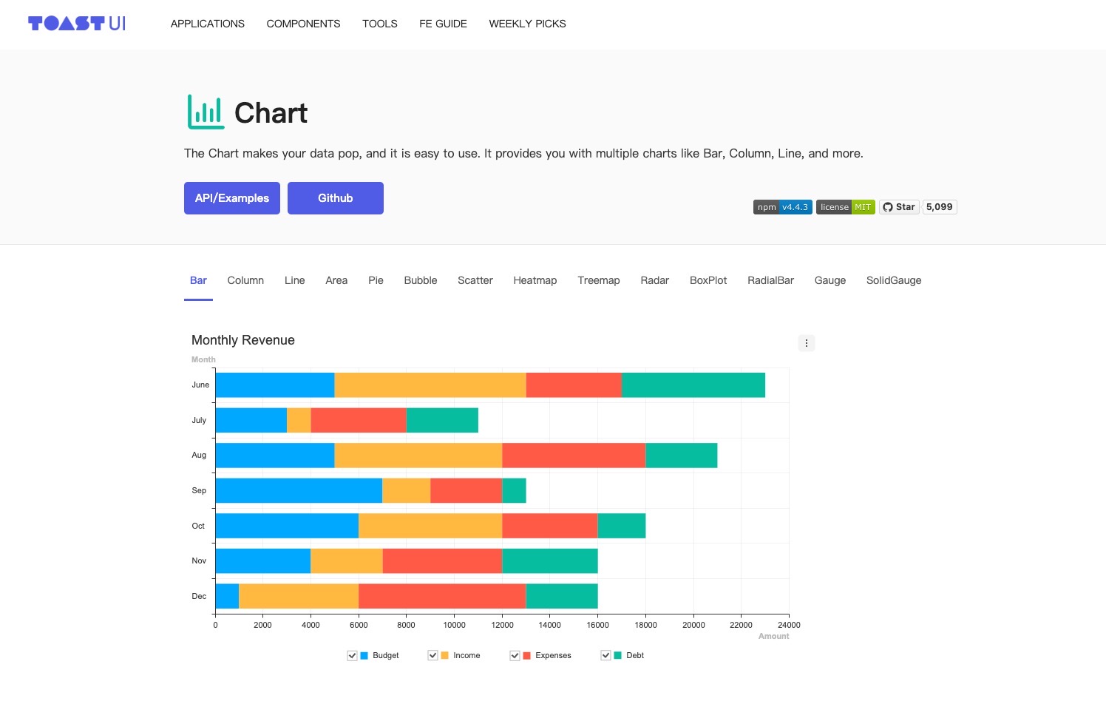Switch to the Line chart tab
Screen dimensions: 1106x701
(295, 280)
